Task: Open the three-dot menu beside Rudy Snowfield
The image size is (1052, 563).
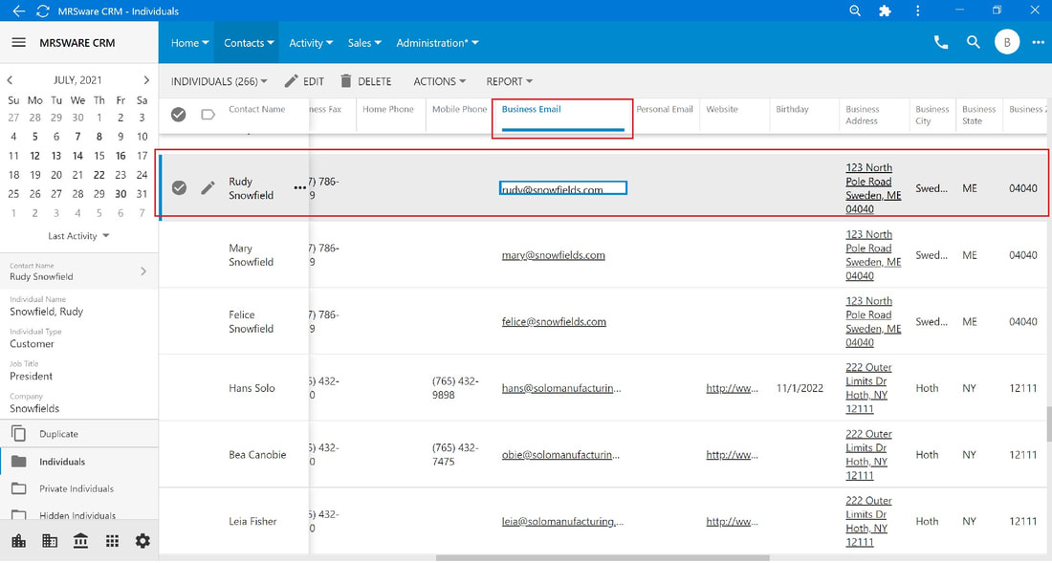Action: (300, 187)
